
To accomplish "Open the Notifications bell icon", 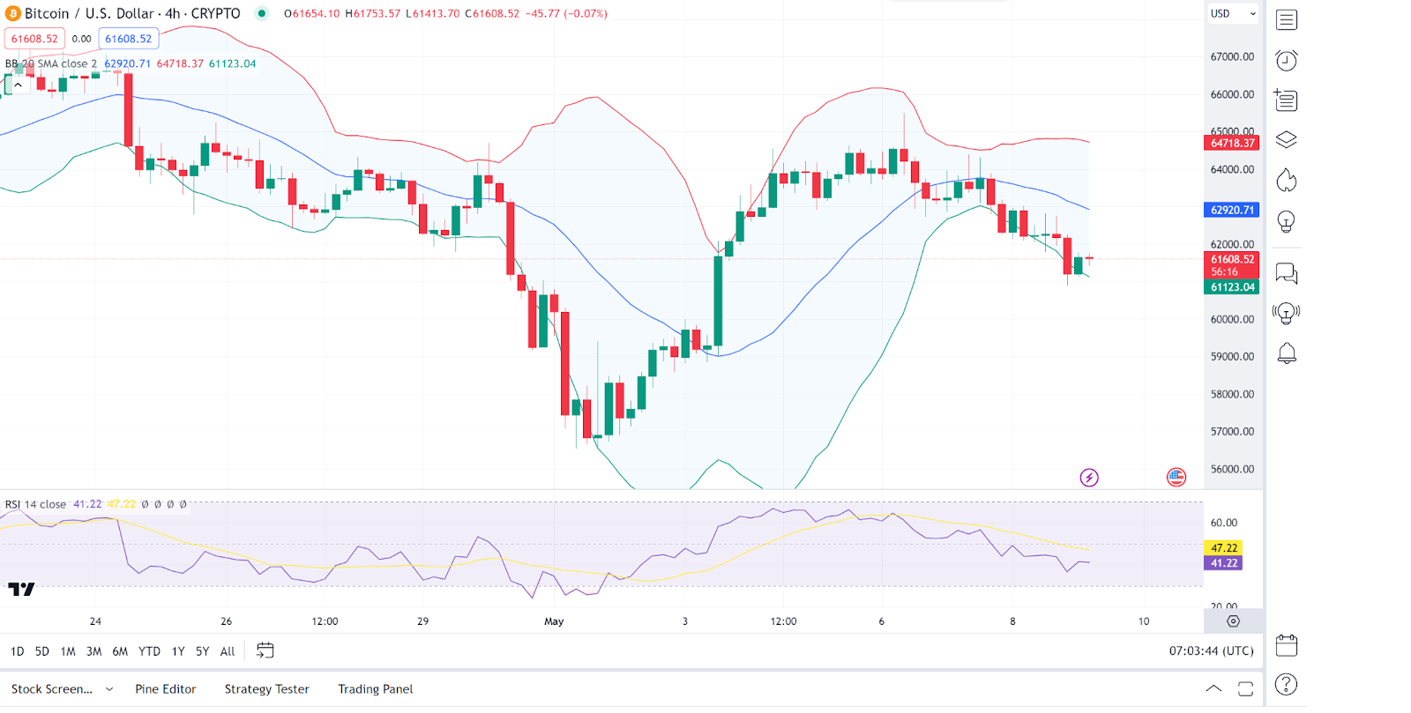I will click(x=1287, y=353).
